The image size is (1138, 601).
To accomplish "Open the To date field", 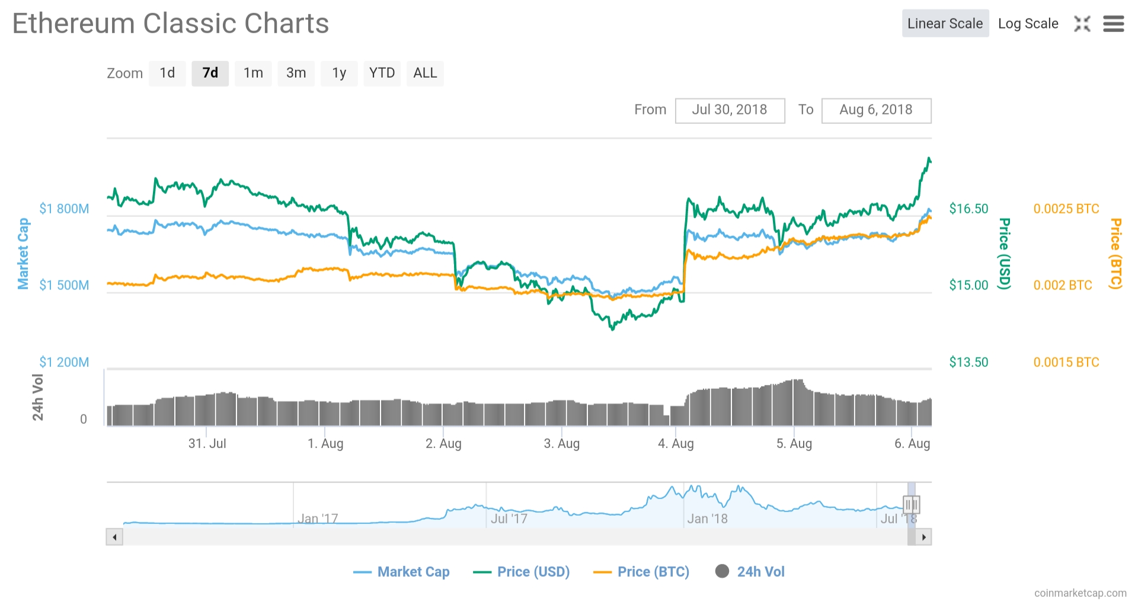I will tap(876, 110).
